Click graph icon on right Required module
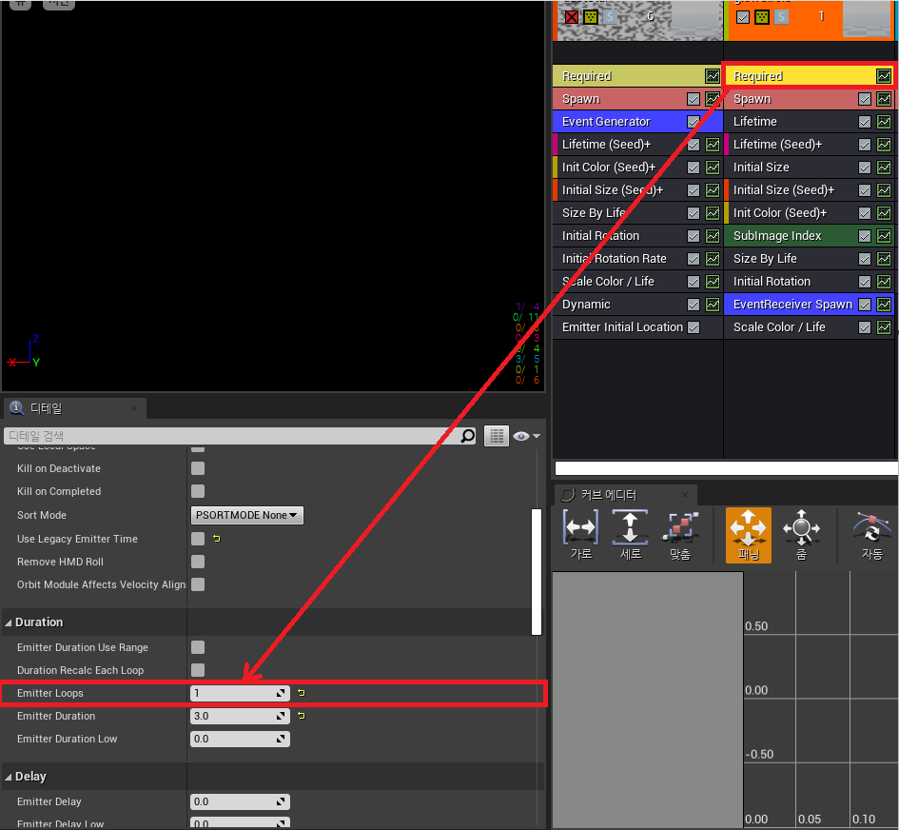Viewport: 899px width, 830px height. 884,76
